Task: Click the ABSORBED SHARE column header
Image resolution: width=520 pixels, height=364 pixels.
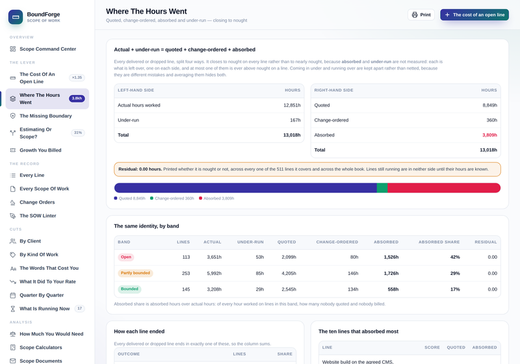Action: (x=439, y=242)
